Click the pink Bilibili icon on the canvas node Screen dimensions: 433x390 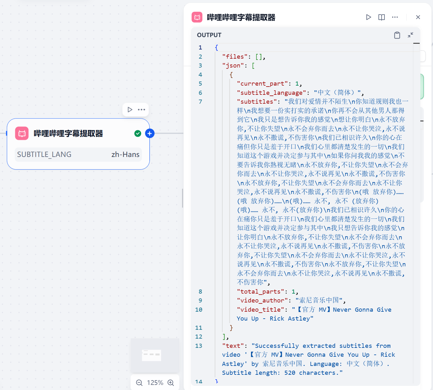(x=22, y=133)
